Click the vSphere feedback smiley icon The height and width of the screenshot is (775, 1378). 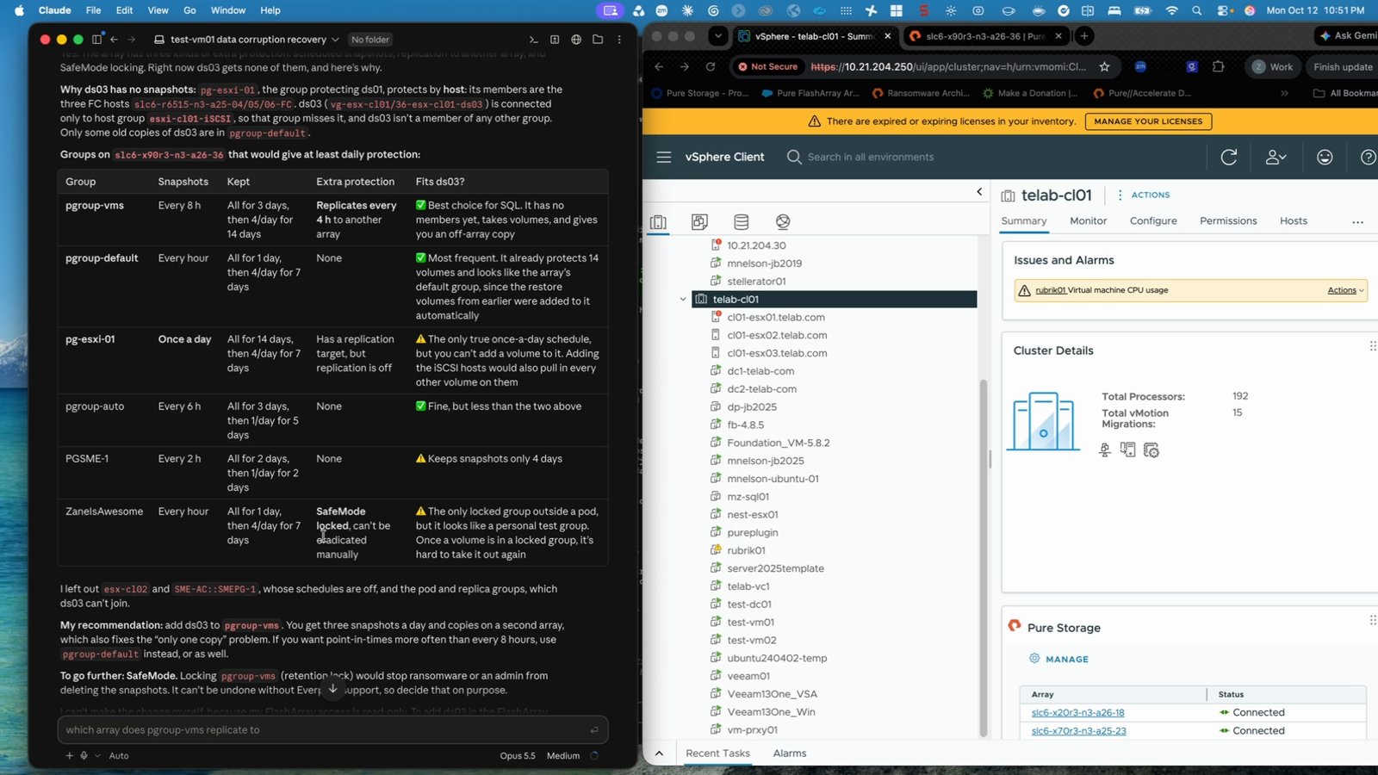(x=1325, y=157)
